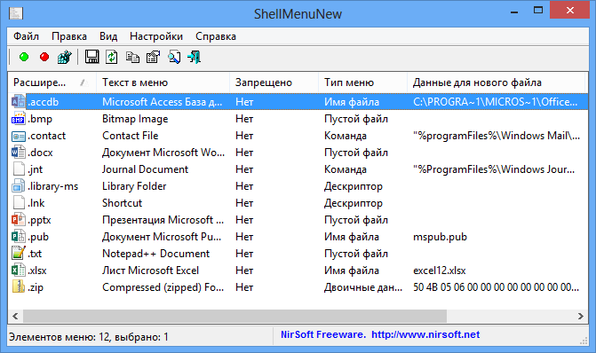Screen dimensions: 596x353
Task: Select the .pub extension row
Action: pos(298,237)
